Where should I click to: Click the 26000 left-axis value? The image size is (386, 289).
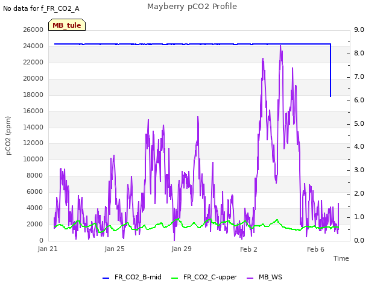pyautogui.click(x=33, y=30)
